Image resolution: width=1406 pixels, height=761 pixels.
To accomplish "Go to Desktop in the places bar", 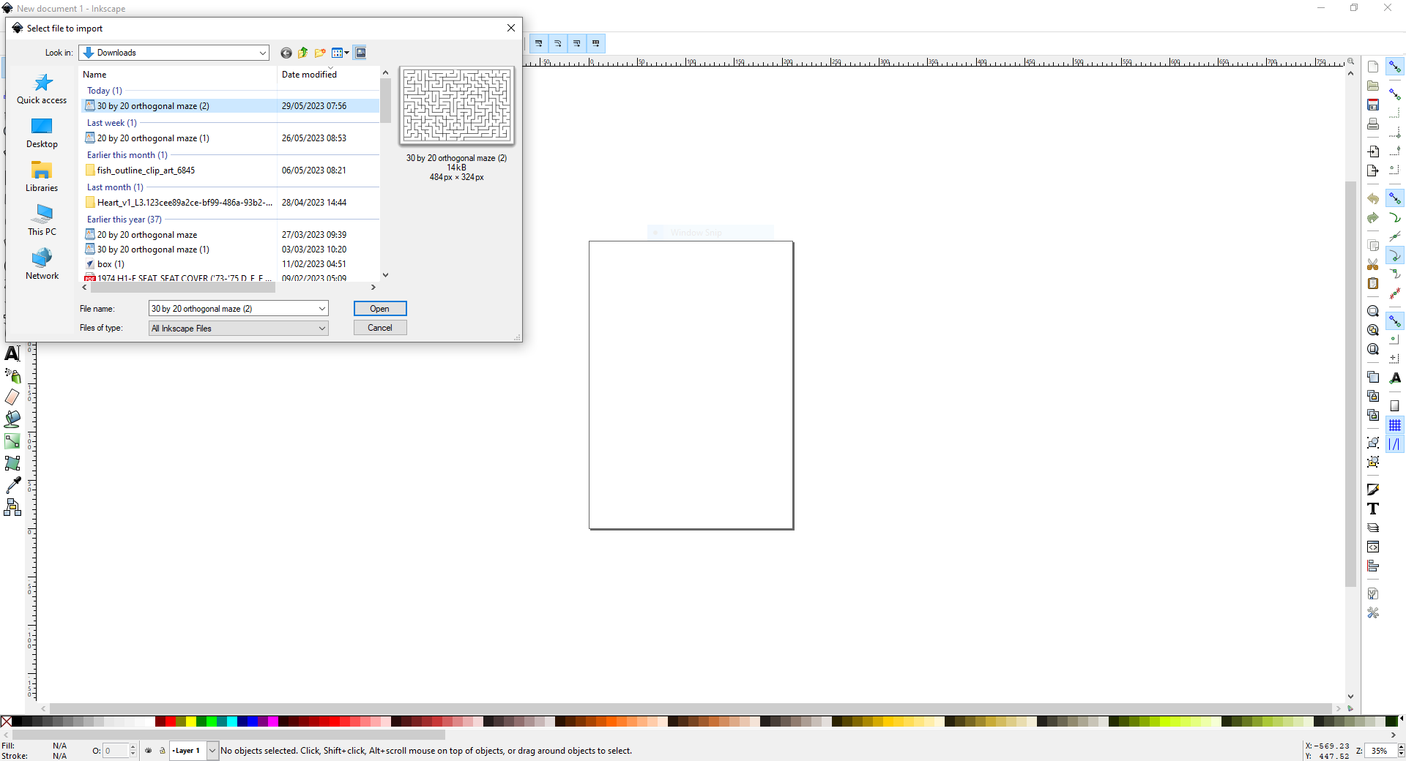I will pyautogui.click(x=42, y=133).
